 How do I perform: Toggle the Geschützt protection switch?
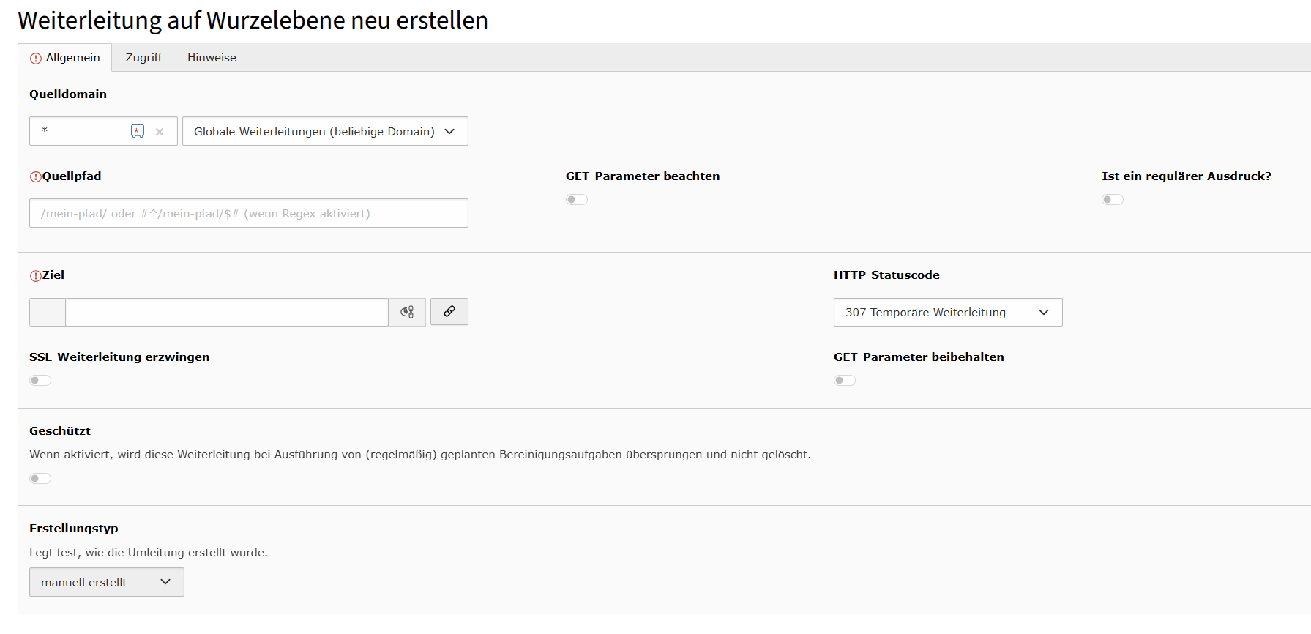coord(40,479)
